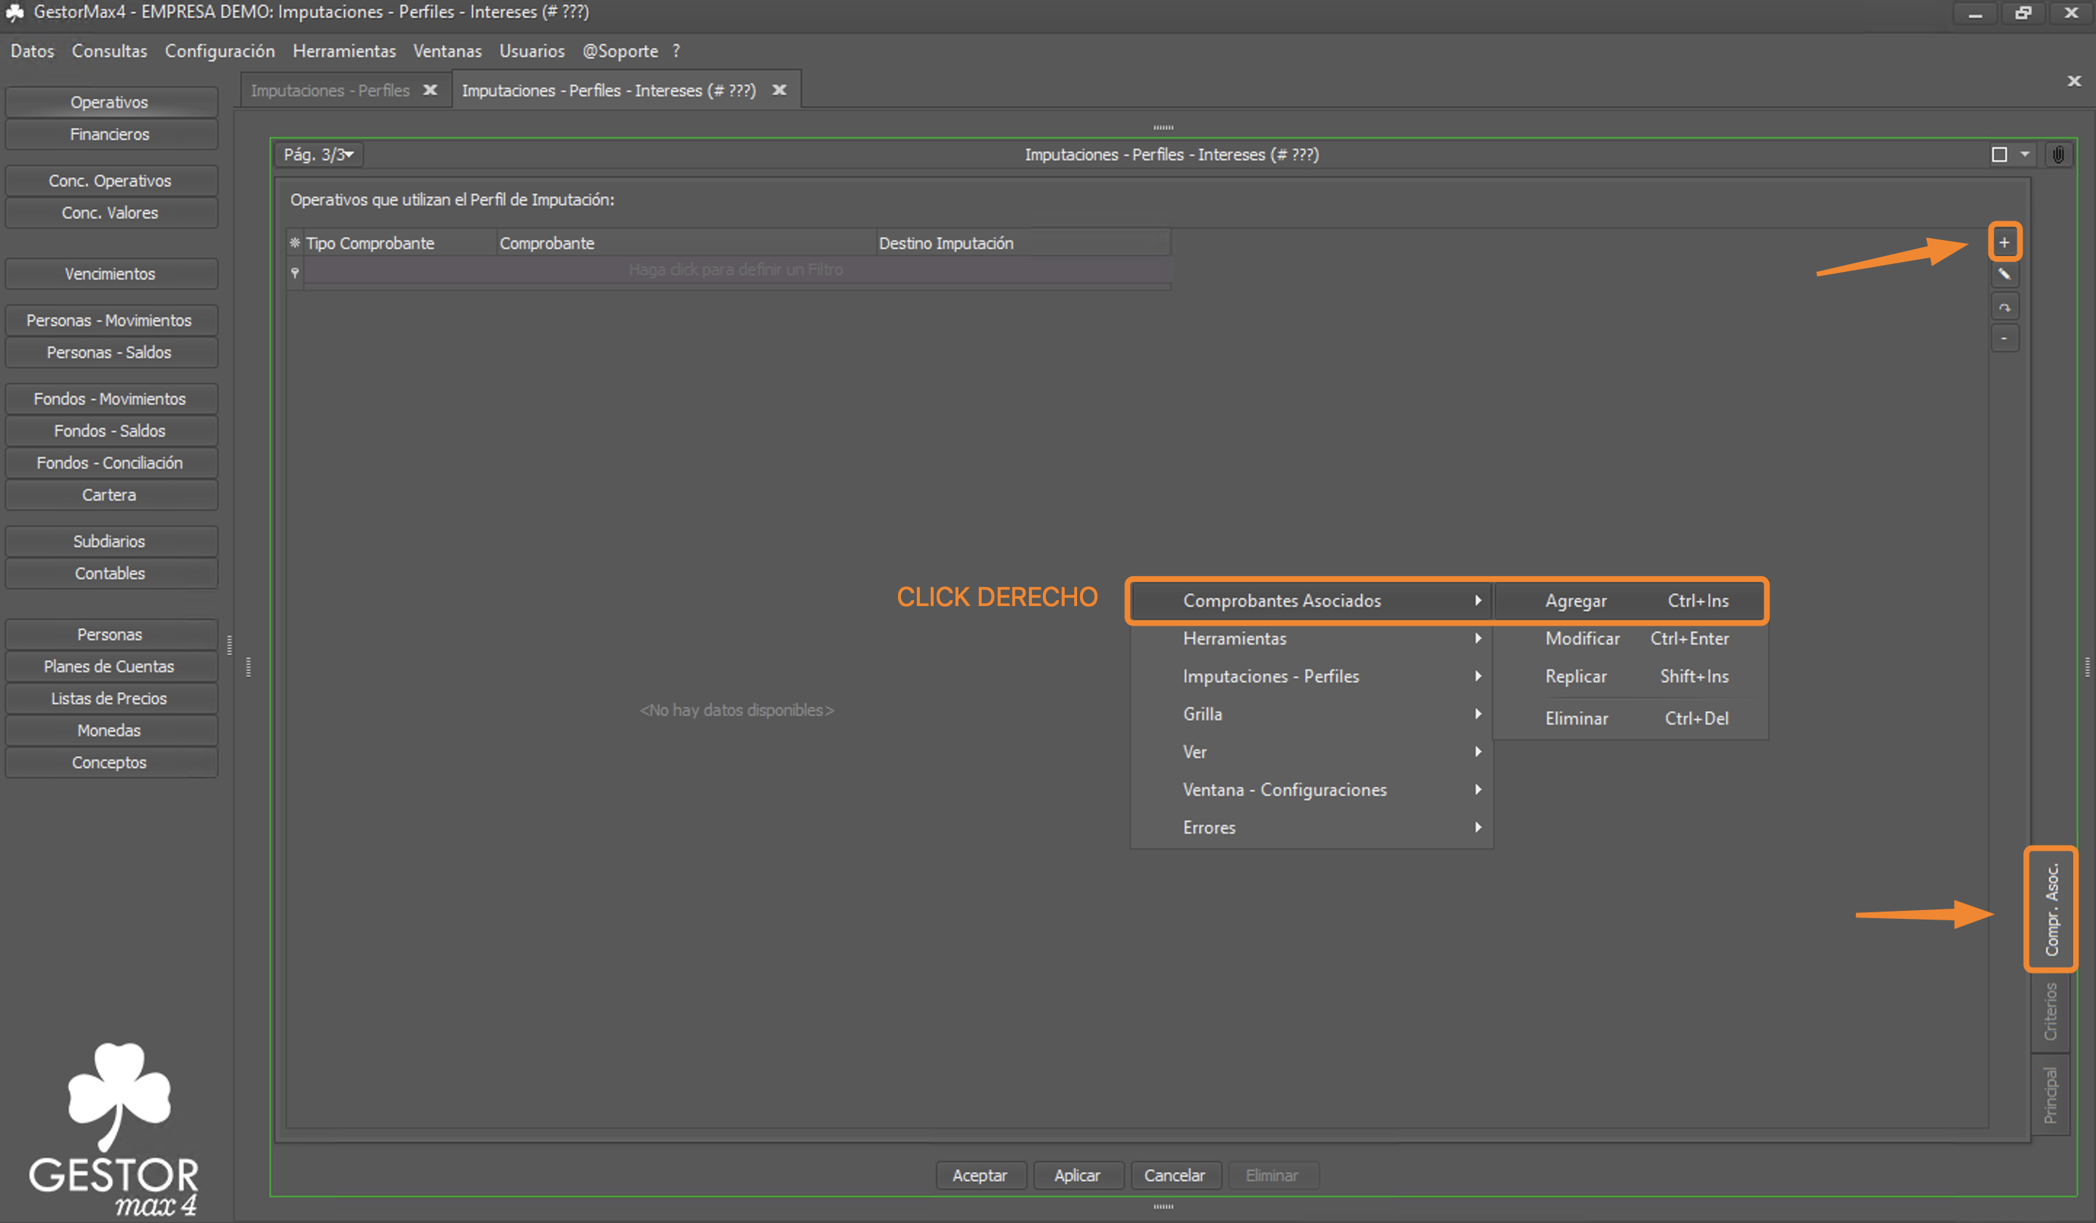Choose Agregar in the context submenu

coord(1630,600)
